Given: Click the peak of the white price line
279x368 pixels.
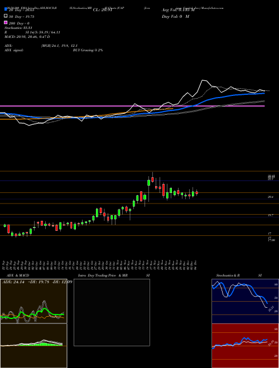Looking at the screenshot, I should coord(203,80).
